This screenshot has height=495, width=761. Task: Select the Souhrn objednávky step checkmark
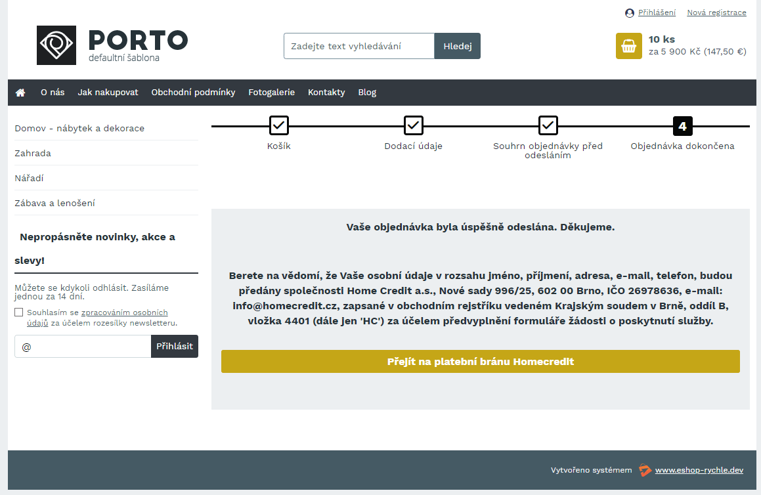pos(548,125)
